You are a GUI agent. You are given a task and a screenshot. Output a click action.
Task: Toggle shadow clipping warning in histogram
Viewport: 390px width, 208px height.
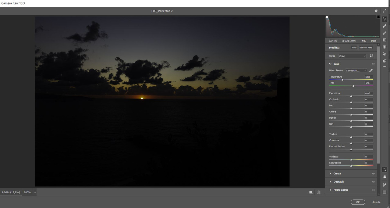click(327, 17)
